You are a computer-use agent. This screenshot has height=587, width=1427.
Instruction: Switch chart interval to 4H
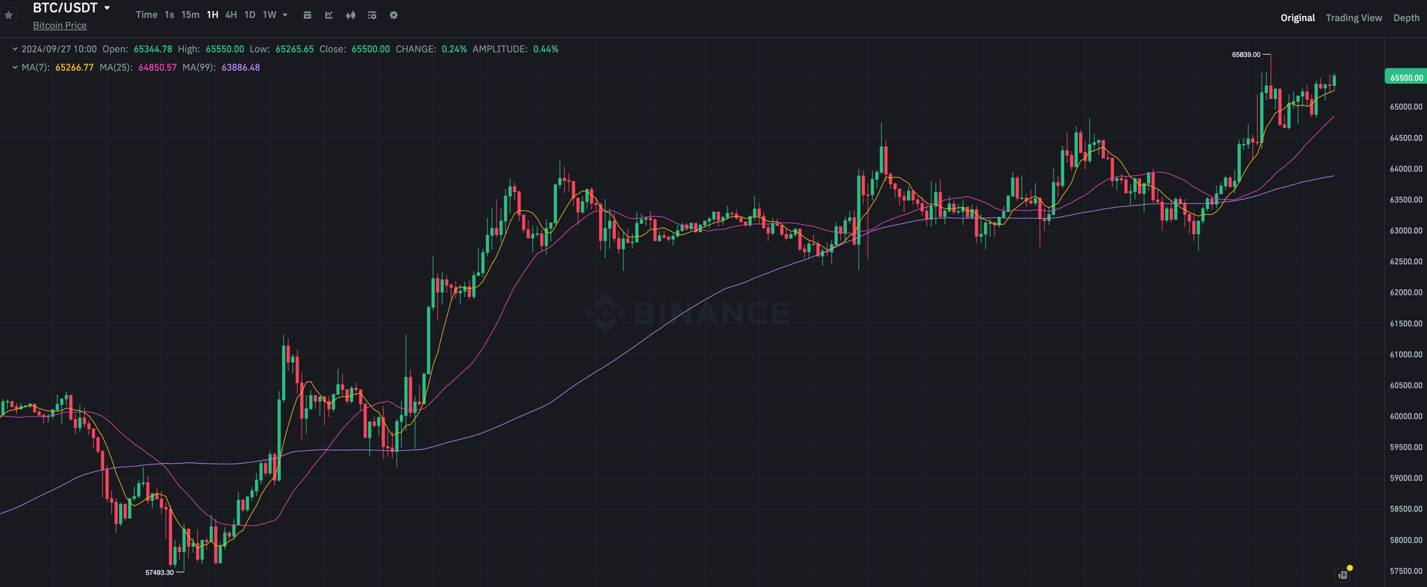[231, 15]
